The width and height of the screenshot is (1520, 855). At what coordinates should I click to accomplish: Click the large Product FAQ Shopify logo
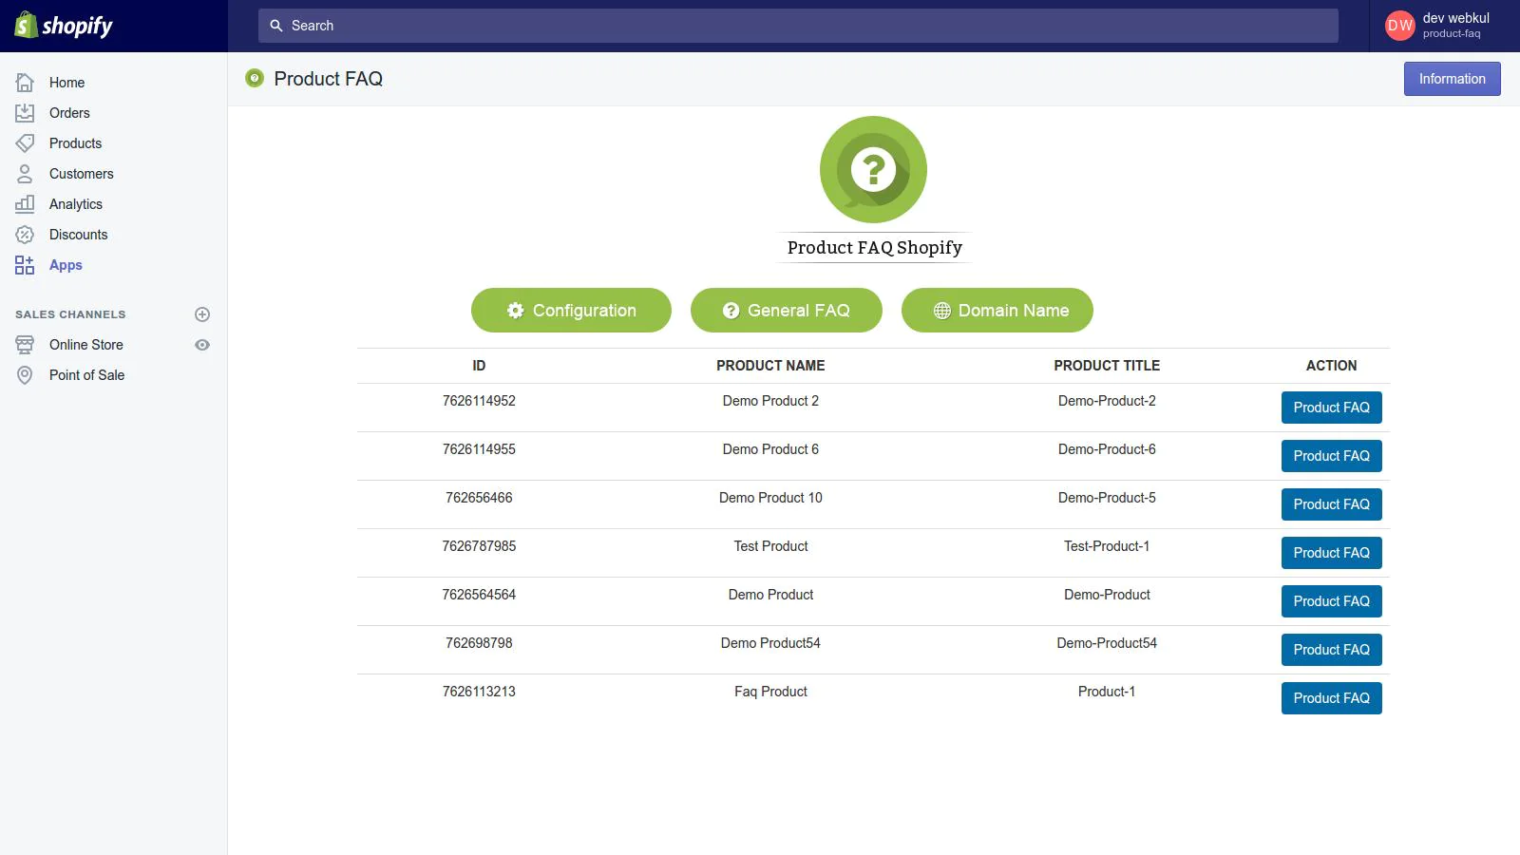[873, 170]
